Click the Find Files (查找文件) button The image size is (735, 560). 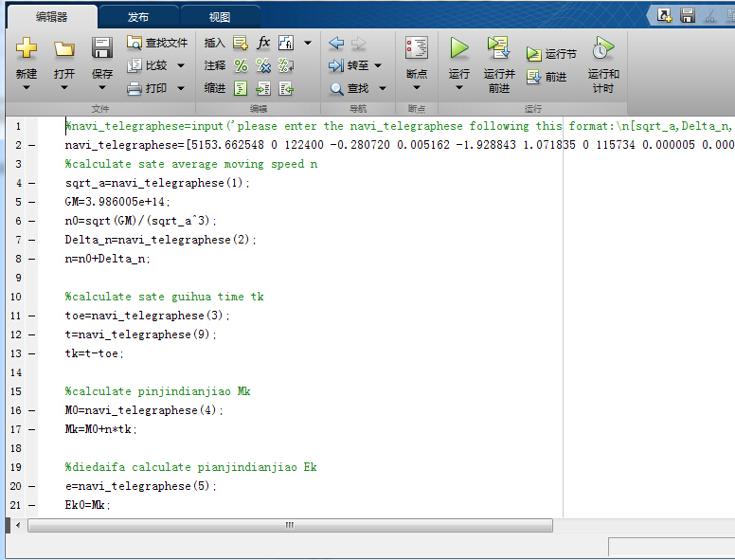(157, 43)
